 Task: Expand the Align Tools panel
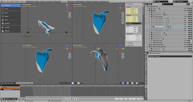coord(130,45)
